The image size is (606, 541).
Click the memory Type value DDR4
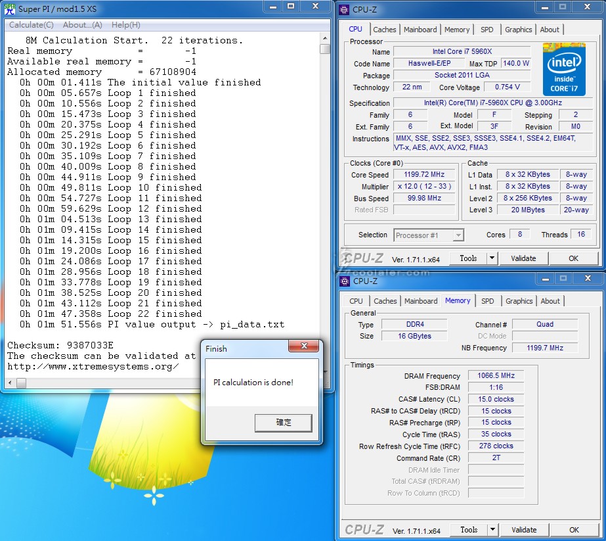coord(415,324)
